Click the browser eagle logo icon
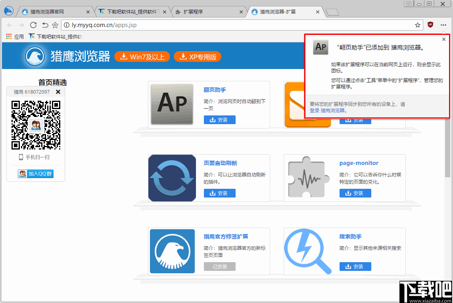The width and height of the screenshot is (453, 303). tap(9, 11)
